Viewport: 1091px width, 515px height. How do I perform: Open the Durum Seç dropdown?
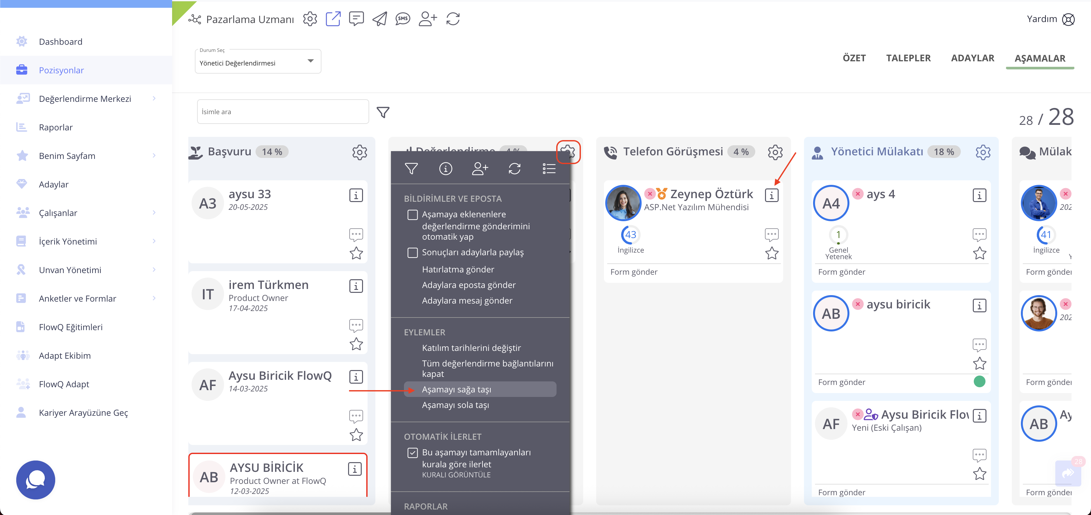[258, 62]
